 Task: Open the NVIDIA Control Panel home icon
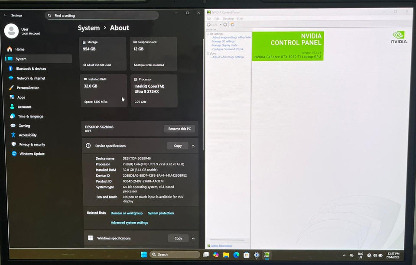coord(232,24)
